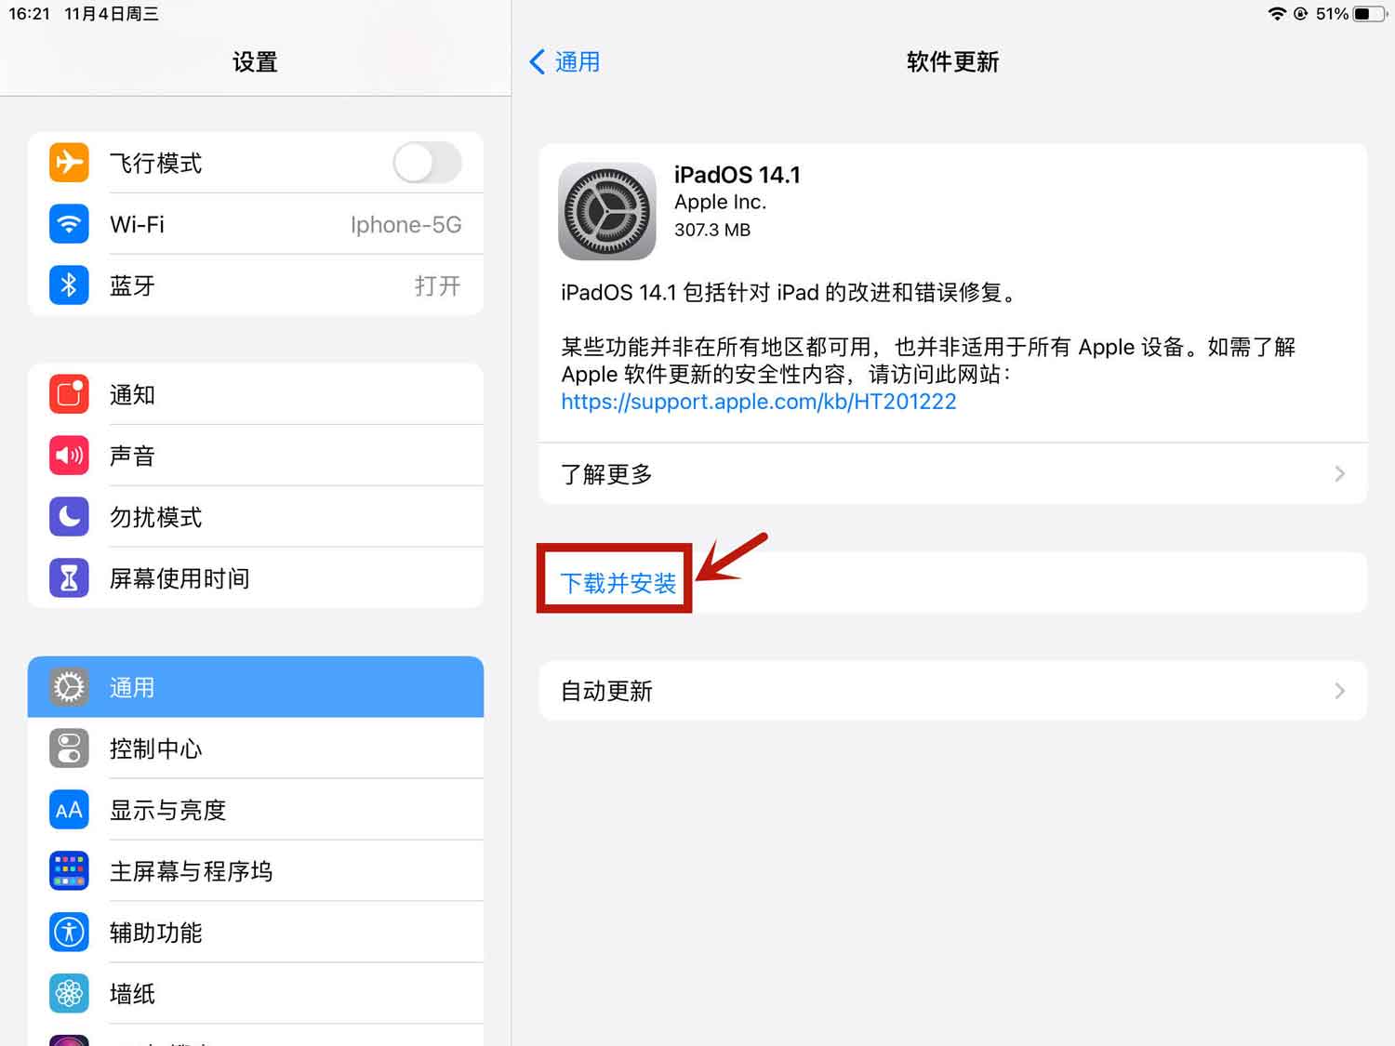Tap 屏幕使用时间 screen time hourglass icon

[69, 578]
